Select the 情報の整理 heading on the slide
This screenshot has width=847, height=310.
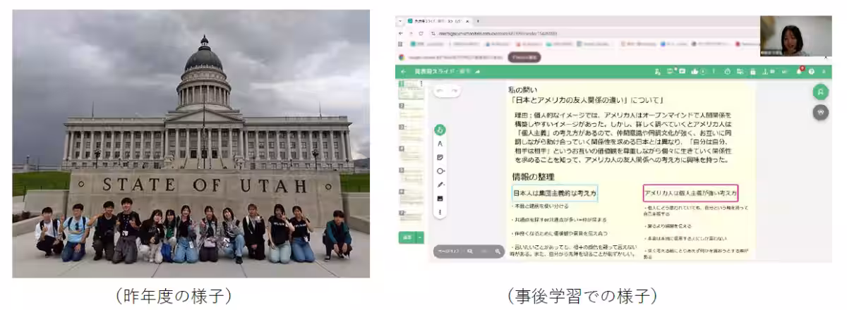pos(533,176)
